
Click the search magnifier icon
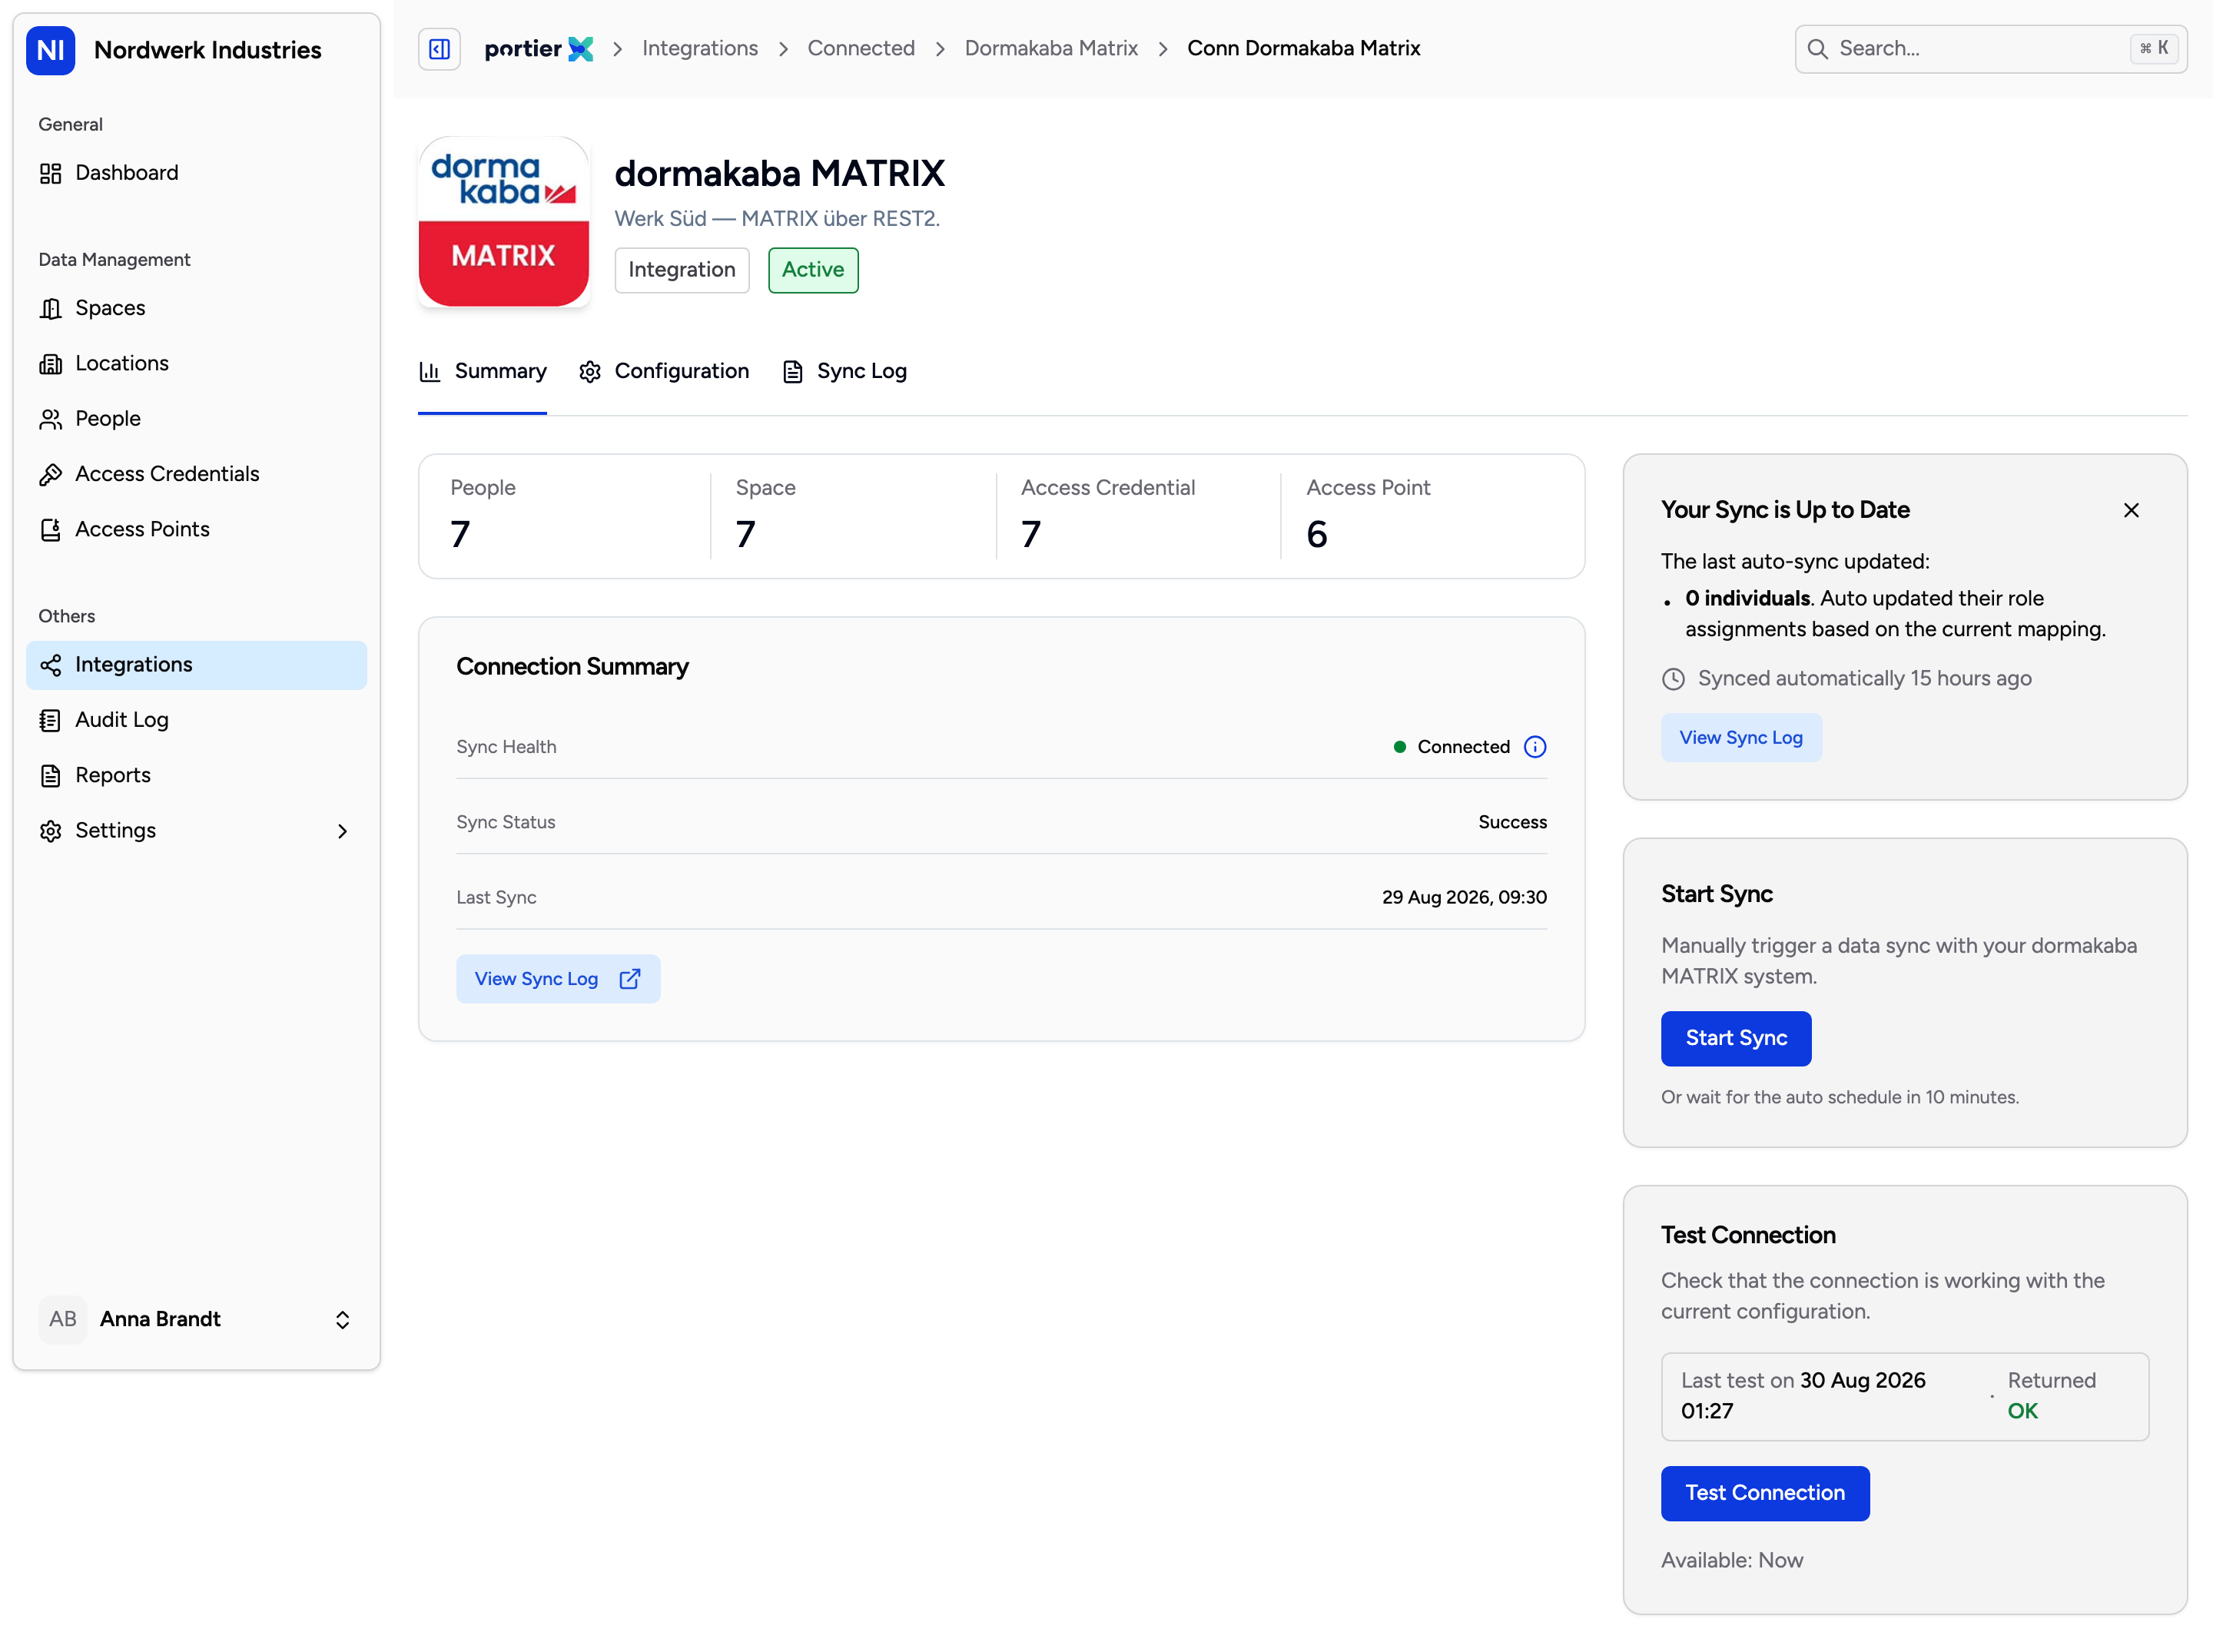tap(1818, 49)
